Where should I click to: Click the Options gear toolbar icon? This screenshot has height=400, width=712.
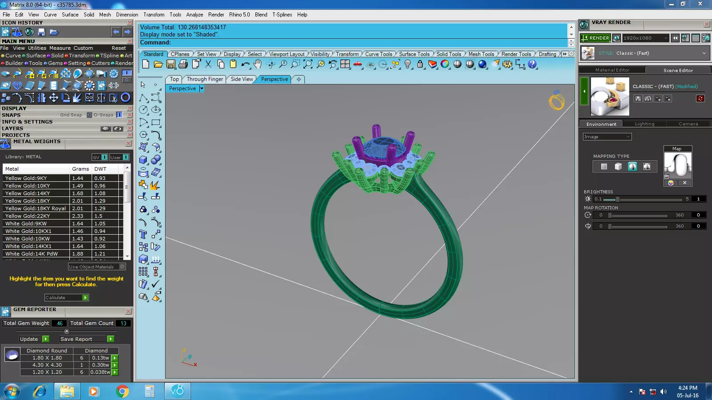[x=507, y=64]
